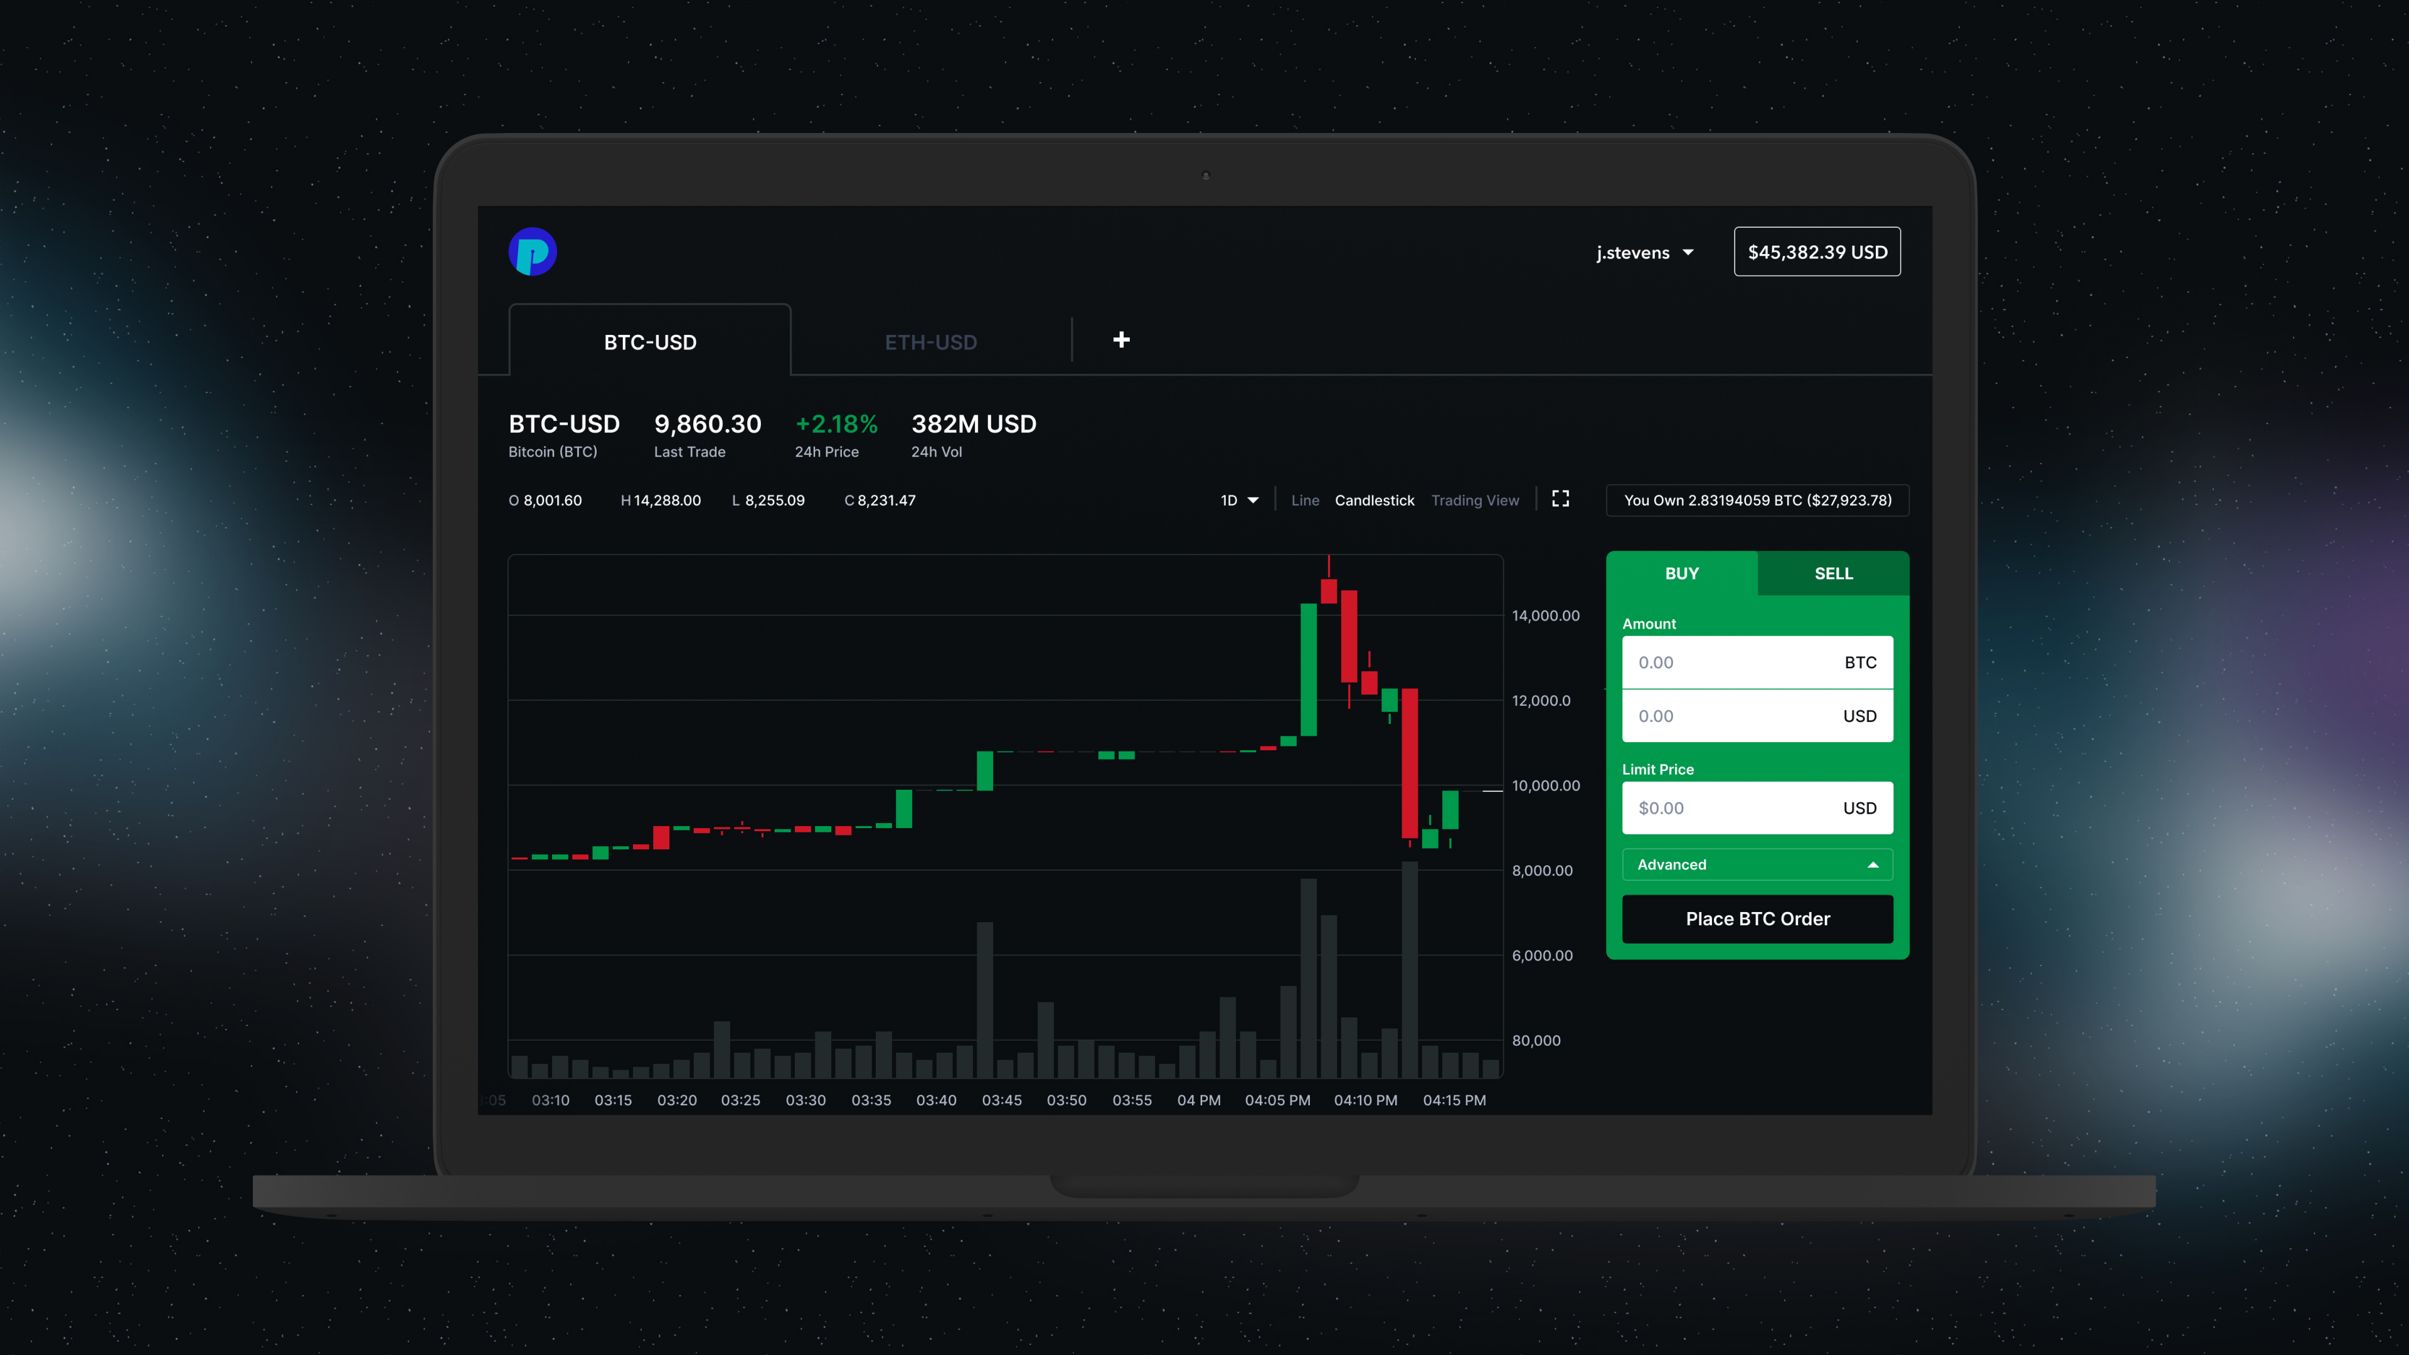
Task: Click the SELL toggle button
Action: pyautogui.click(x=1833, y=573)
